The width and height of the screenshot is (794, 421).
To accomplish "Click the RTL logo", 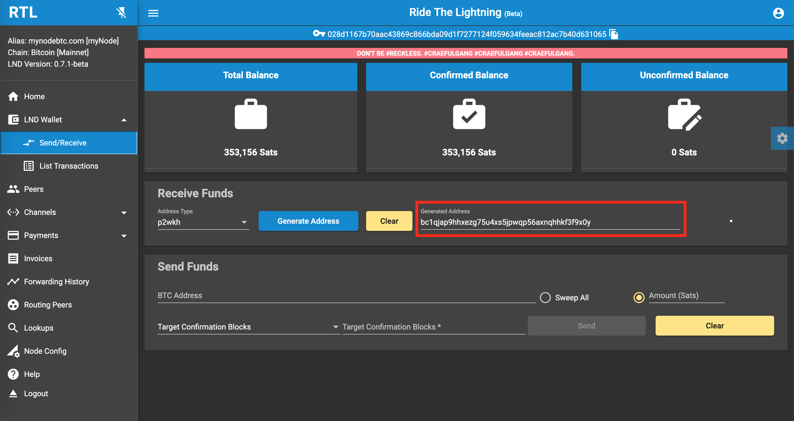I will pyautogui.click(x=23, y=13).
